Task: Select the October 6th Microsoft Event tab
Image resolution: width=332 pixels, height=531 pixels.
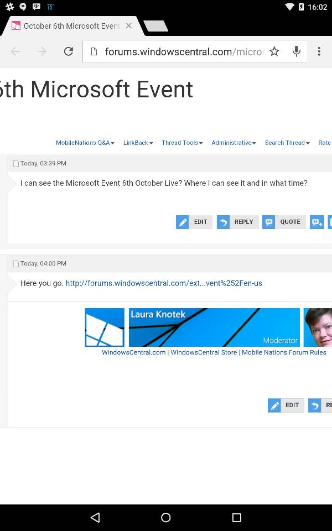Action: (71, 26)
